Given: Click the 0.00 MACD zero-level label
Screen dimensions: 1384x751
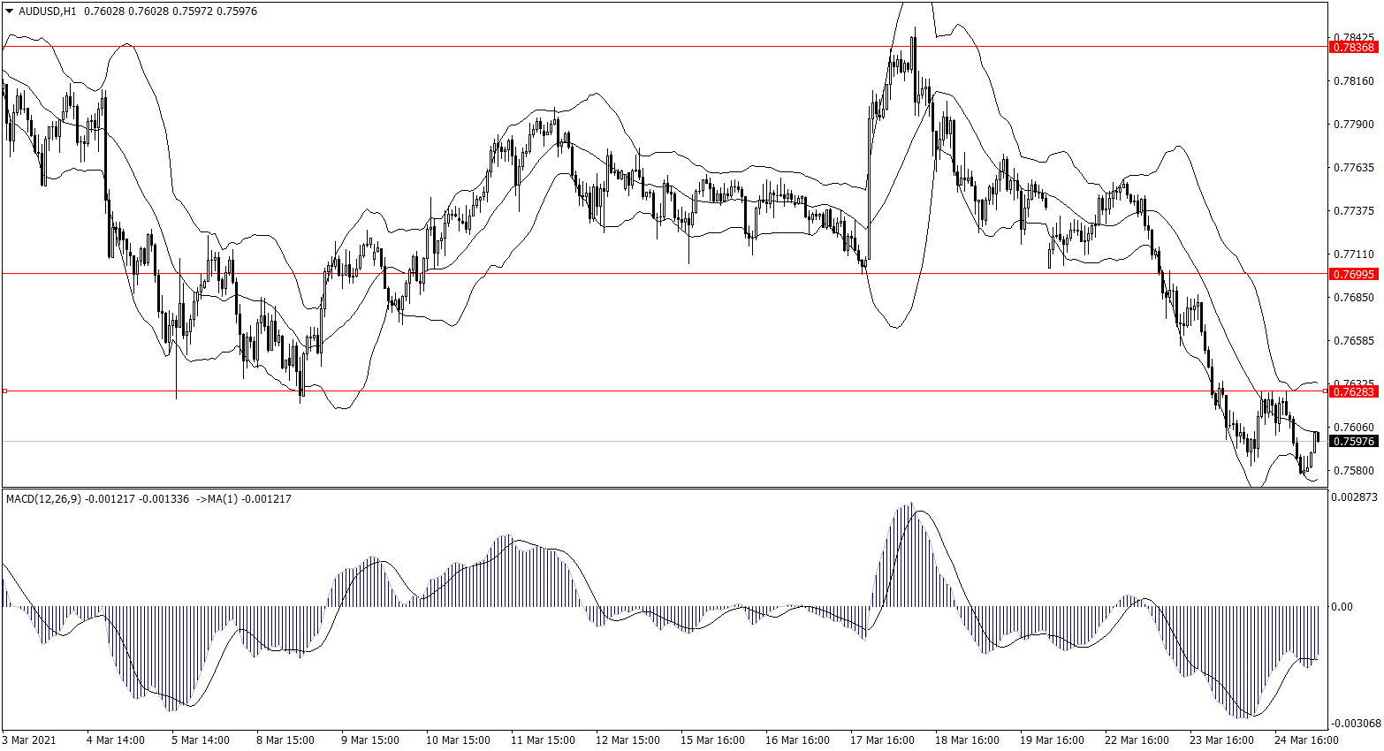Looking at the screenshot, I should (1342, 607).
